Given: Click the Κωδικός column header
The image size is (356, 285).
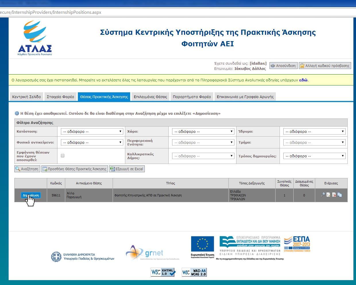Looking at the screenshot, I should (x=56, y=183).
